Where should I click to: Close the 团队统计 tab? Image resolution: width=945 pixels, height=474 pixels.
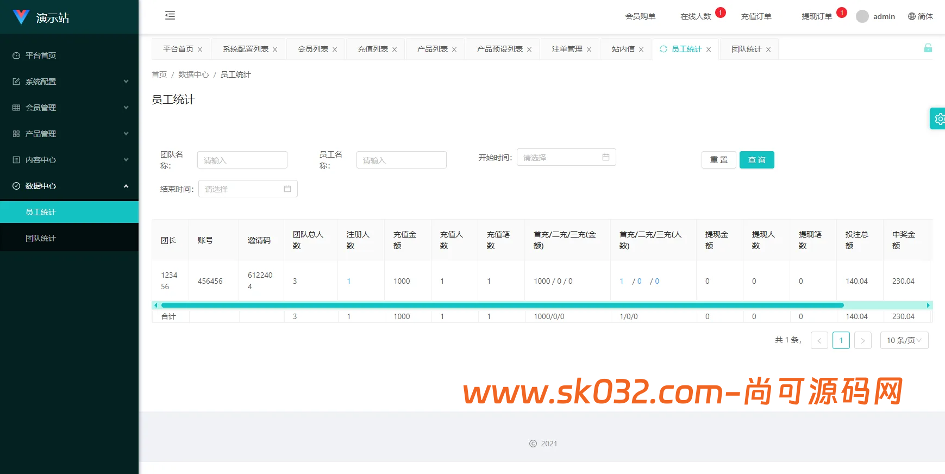768,49
